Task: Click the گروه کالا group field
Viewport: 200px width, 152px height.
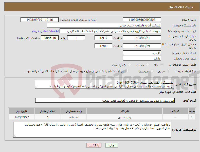Action: pos(105,100)
